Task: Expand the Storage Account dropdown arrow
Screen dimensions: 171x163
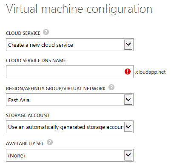Action: pos(128,127)
